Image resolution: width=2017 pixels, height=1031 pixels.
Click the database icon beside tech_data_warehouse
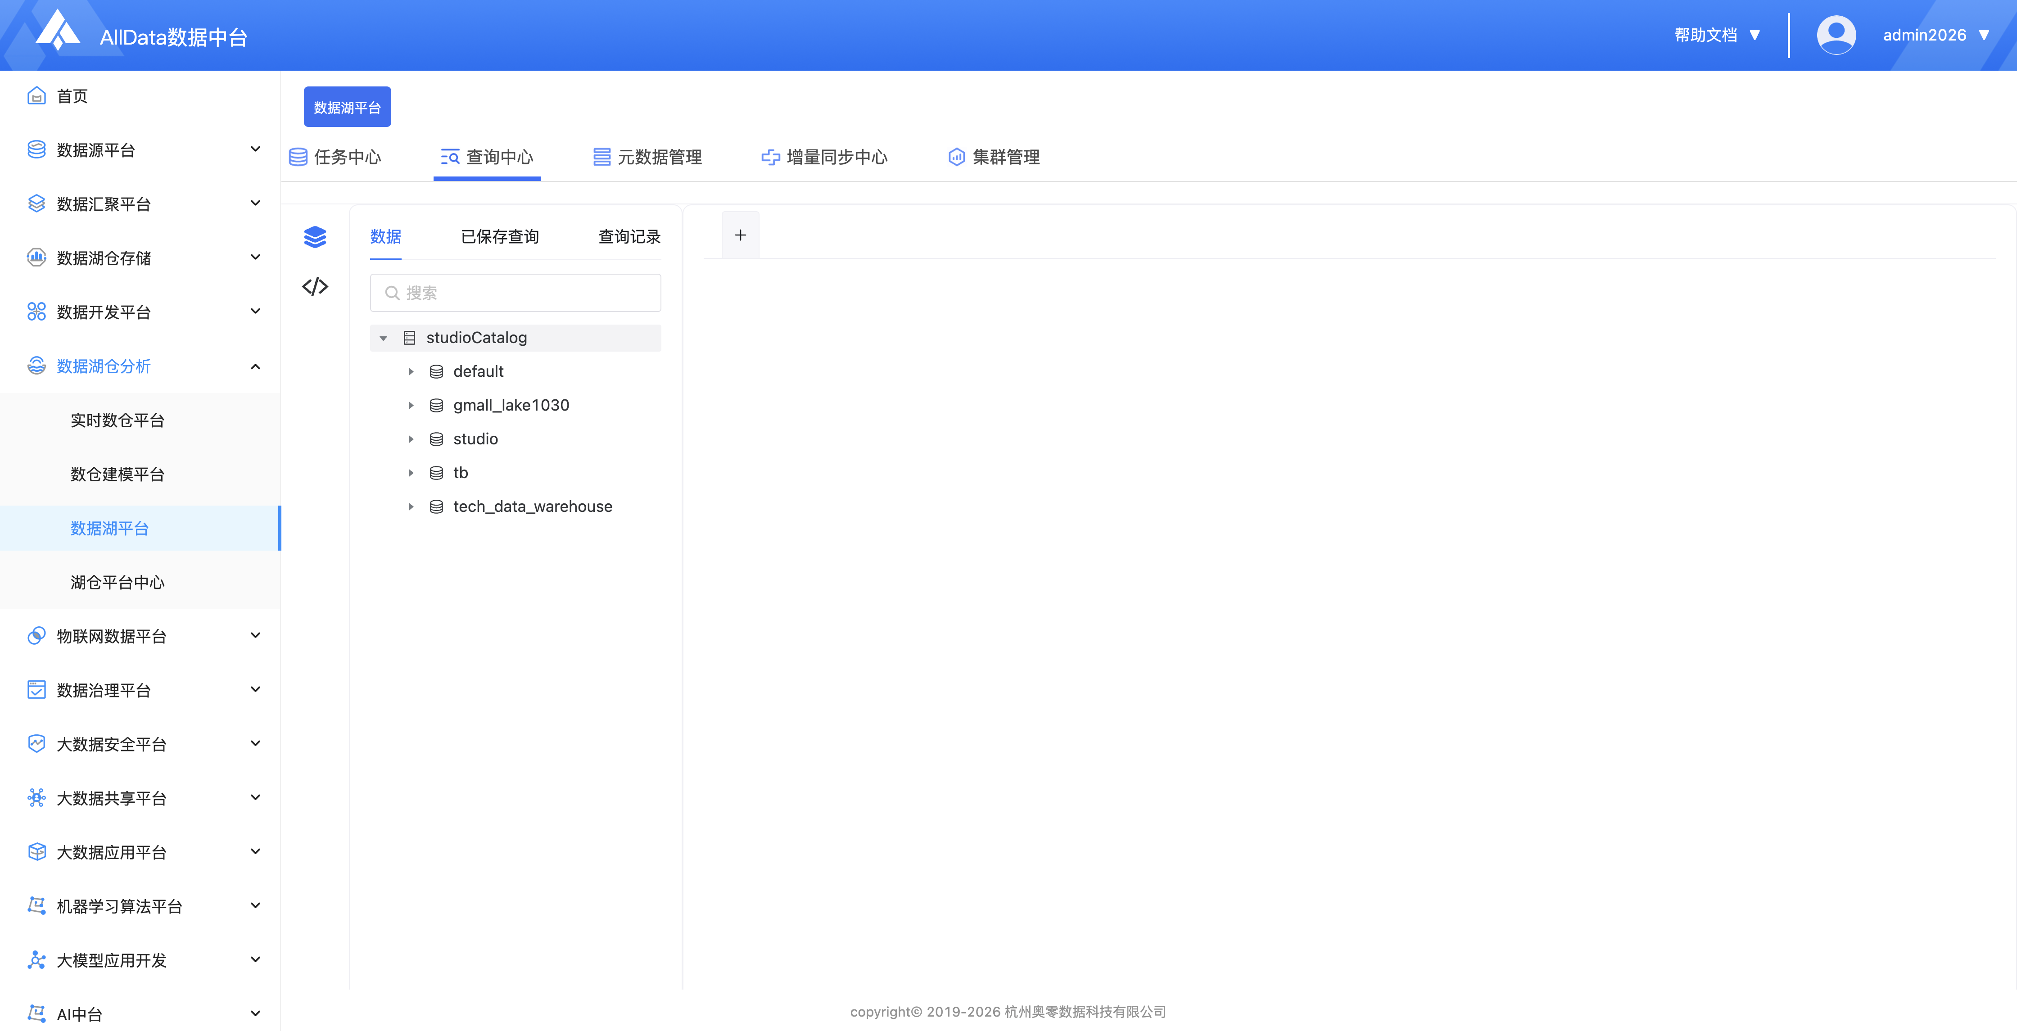(436, 506)
